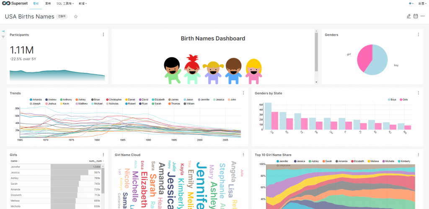Click the calendar schedule icon in header

click(416, 16)
